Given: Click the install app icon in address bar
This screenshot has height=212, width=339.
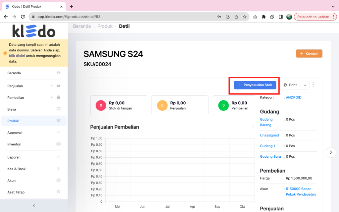Looking at the screenshot, I should coord(228,17).
